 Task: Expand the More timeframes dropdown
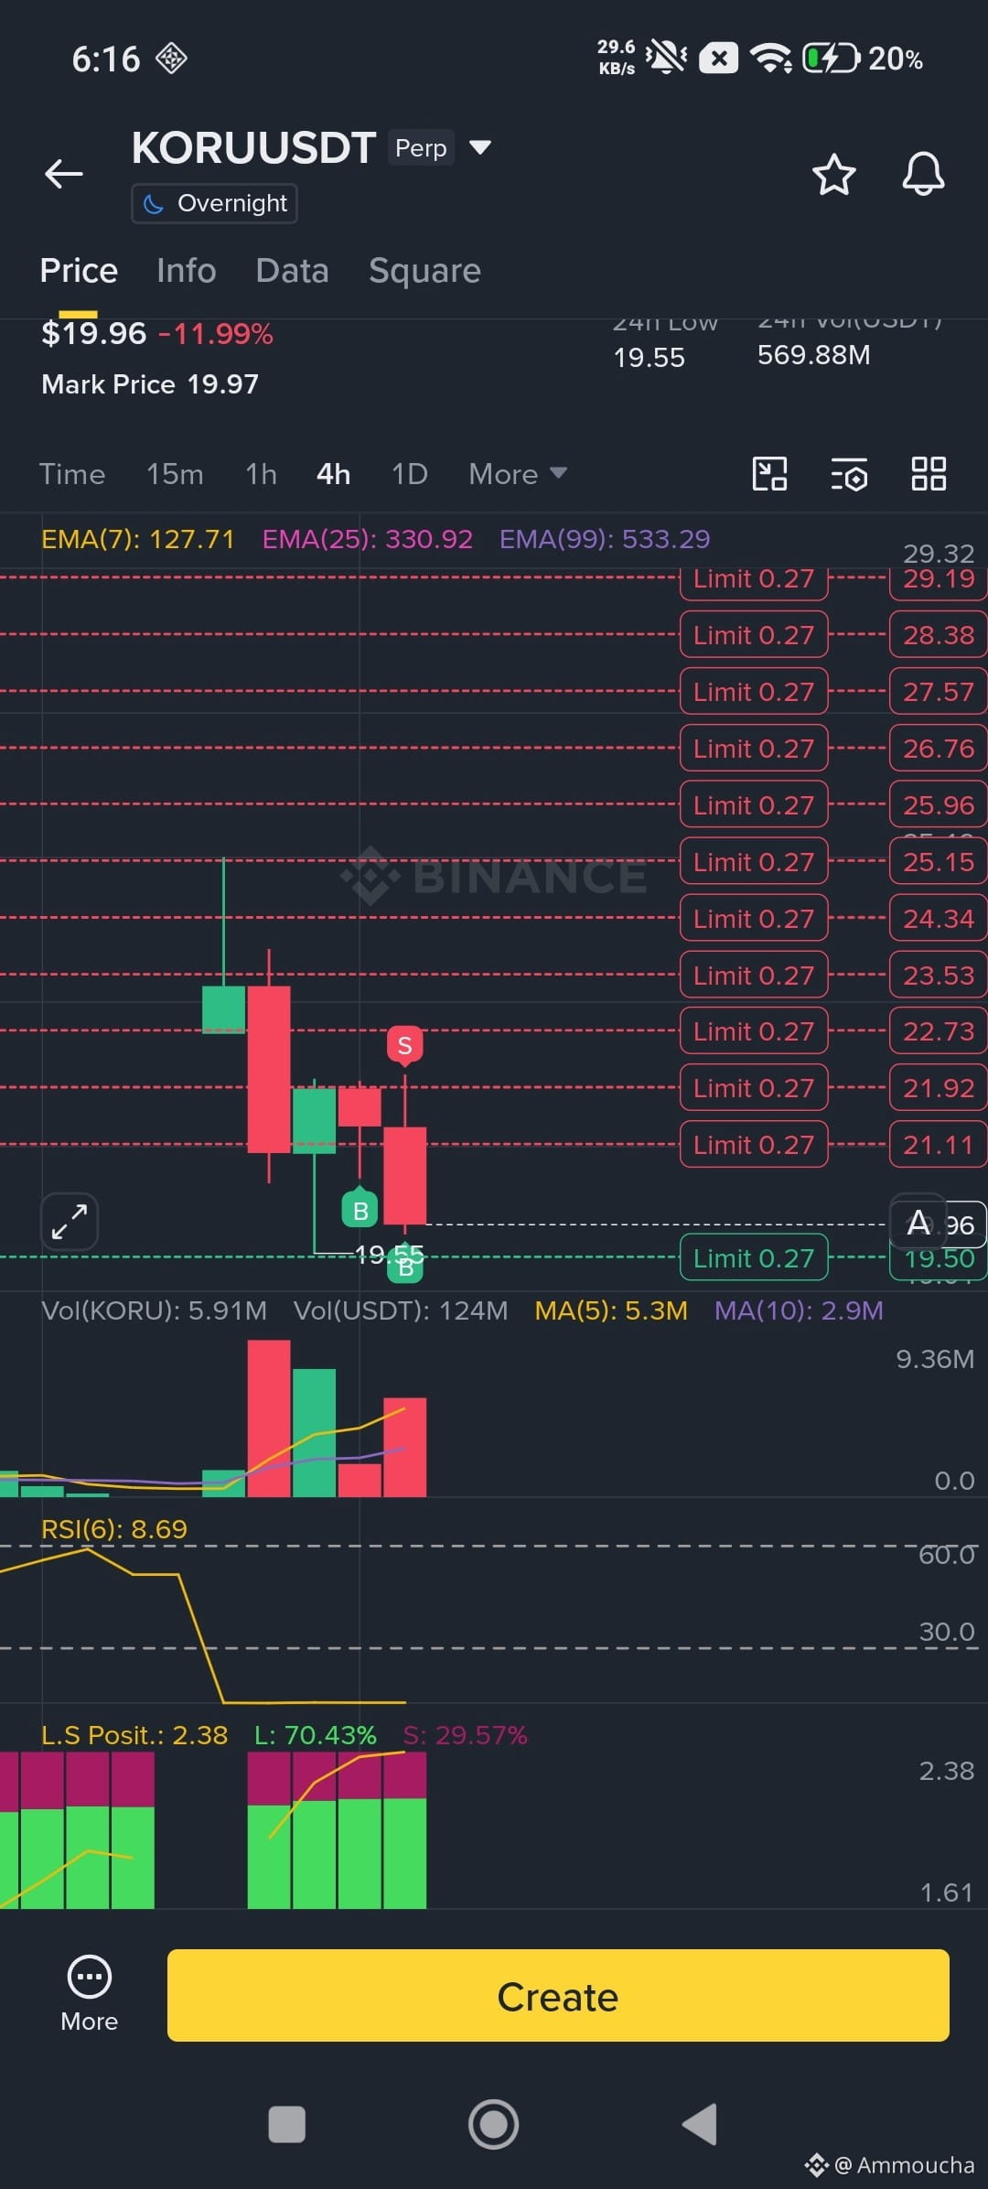(518, 474)
